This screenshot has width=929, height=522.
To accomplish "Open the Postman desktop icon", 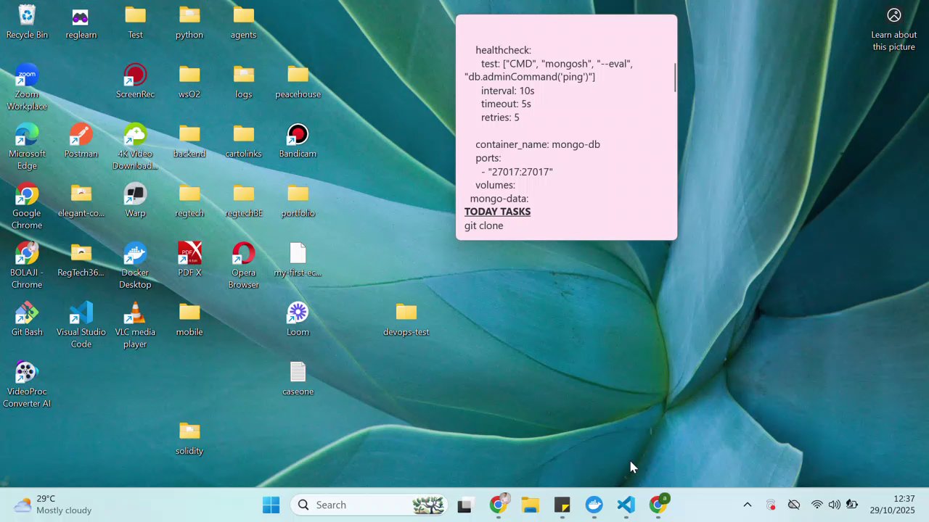I will point(81,136).
